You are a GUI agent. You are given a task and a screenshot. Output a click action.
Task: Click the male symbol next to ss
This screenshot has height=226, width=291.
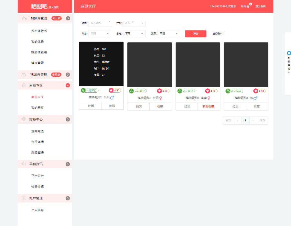coord(255,98)
